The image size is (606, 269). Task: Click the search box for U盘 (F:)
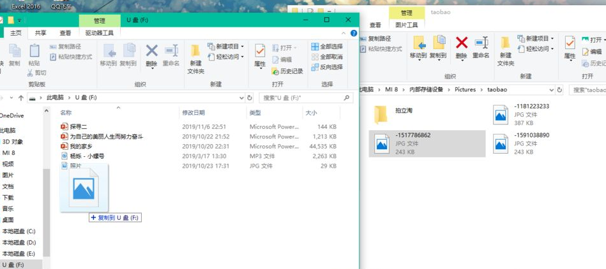point(303,98)
